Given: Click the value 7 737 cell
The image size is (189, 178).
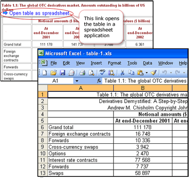Looking at the screenshot, I should click(143, 166).
